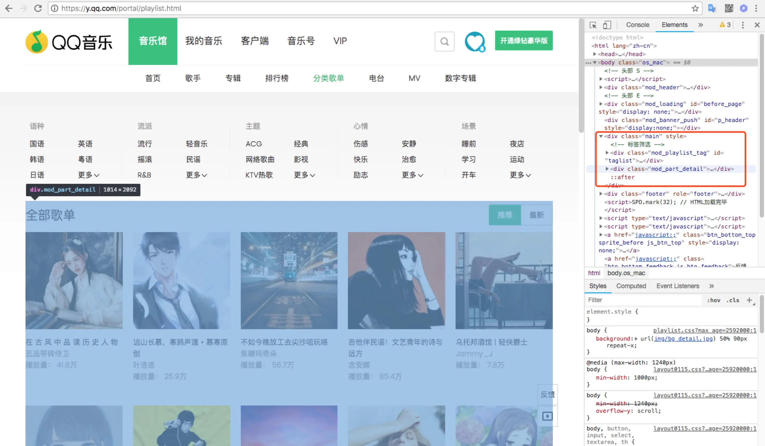
Task: Click the Google Translate extension icon
Action: point(712,8)
